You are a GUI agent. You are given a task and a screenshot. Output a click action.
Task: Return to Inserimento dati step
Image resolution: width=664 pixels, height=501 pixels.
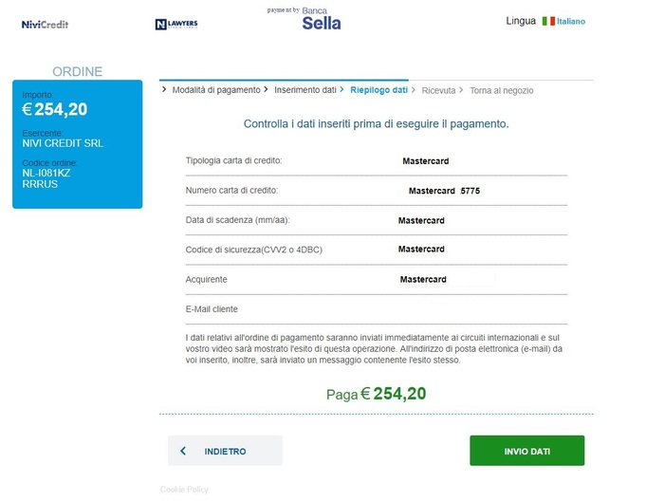[305, 90]
